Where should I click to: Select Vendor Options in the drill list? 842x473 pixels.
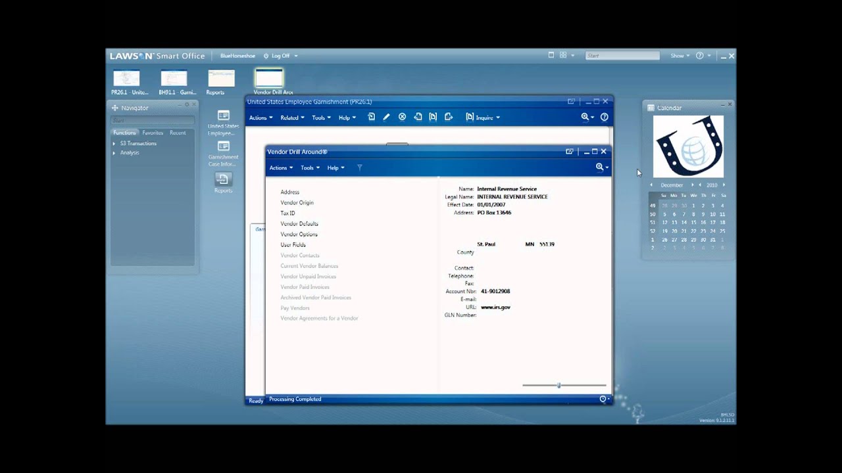click(299, 234)
